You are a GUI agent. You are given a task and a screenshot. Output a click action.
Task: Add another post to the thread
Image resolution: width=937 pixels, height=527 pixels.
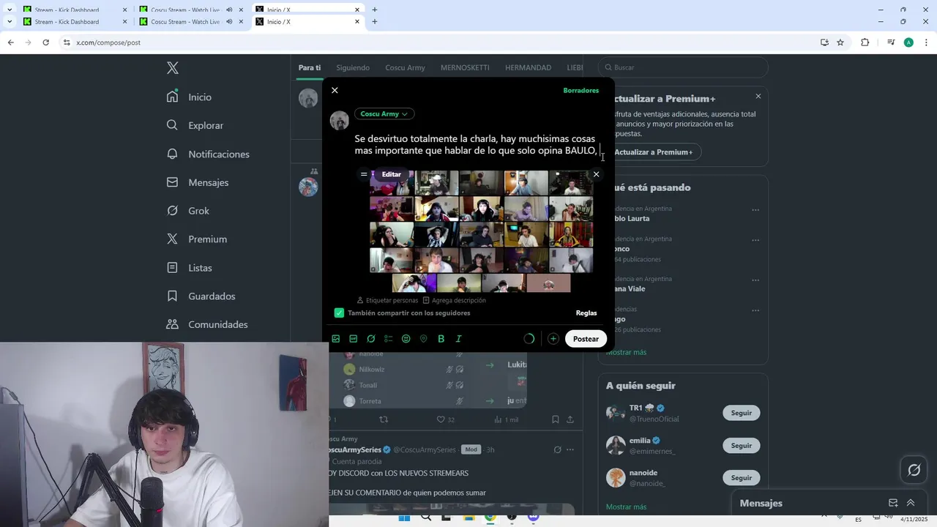(x=553, y=339)
